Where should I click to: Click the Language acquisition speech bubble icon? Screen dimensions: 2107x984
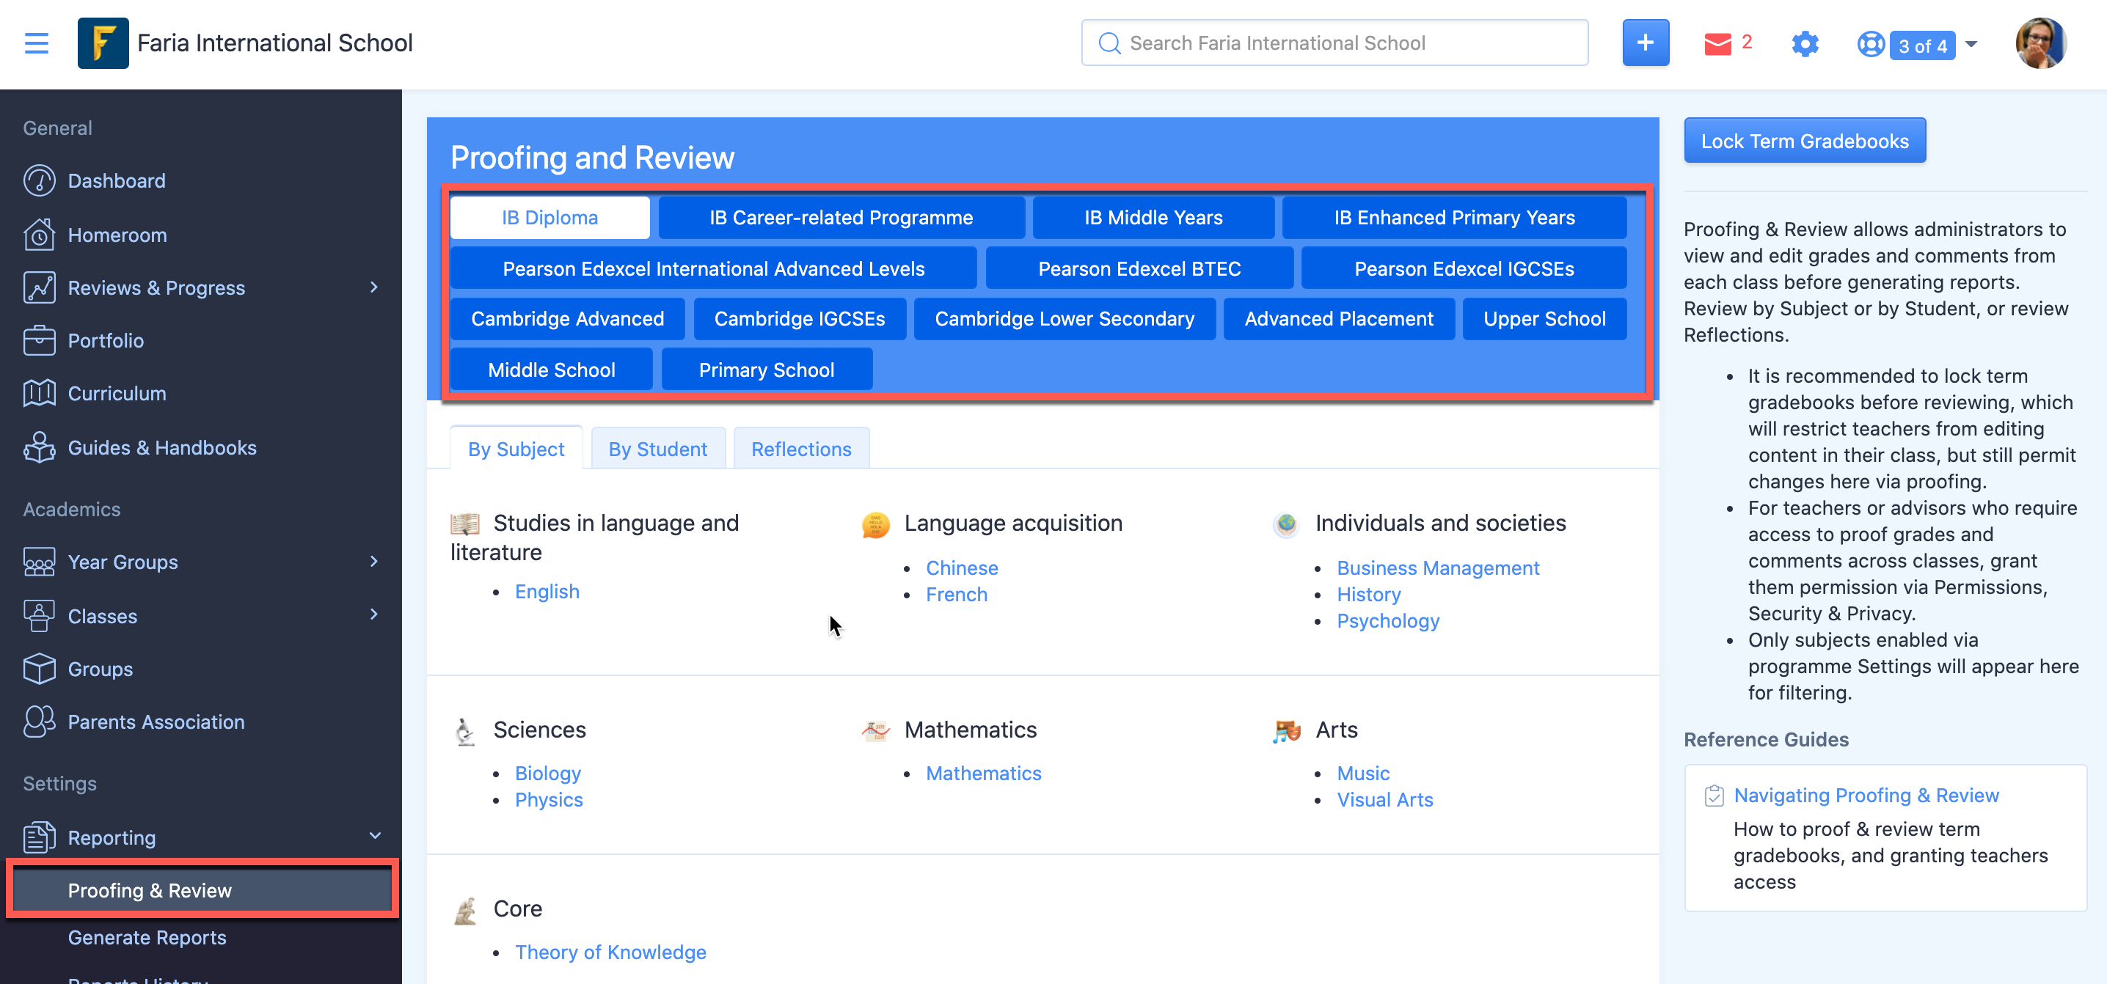click(875, 525)
